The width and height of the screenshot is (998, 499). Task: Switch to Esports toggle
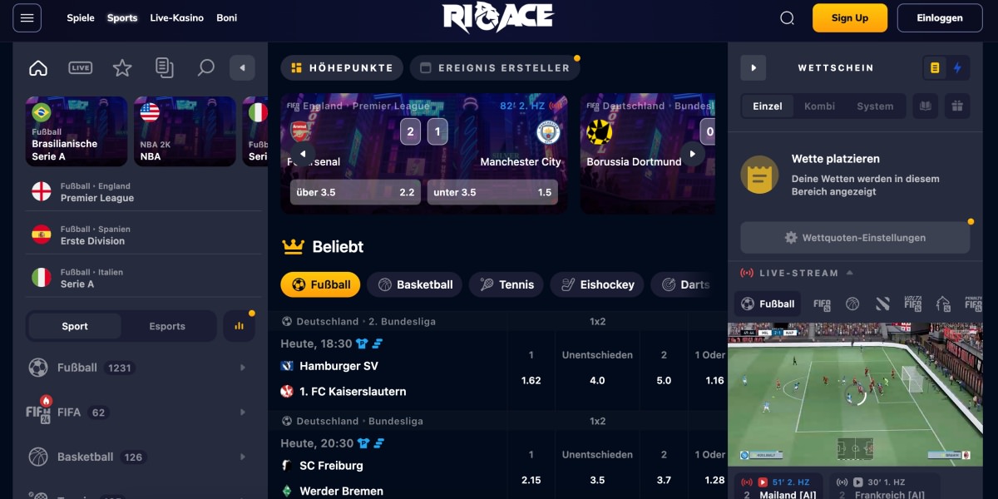click(167, 326)
